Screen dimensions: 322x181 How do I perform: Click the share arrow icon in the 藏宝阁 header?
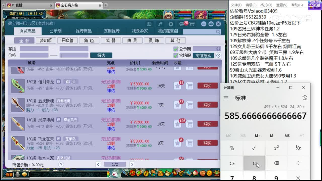[160, 24]
